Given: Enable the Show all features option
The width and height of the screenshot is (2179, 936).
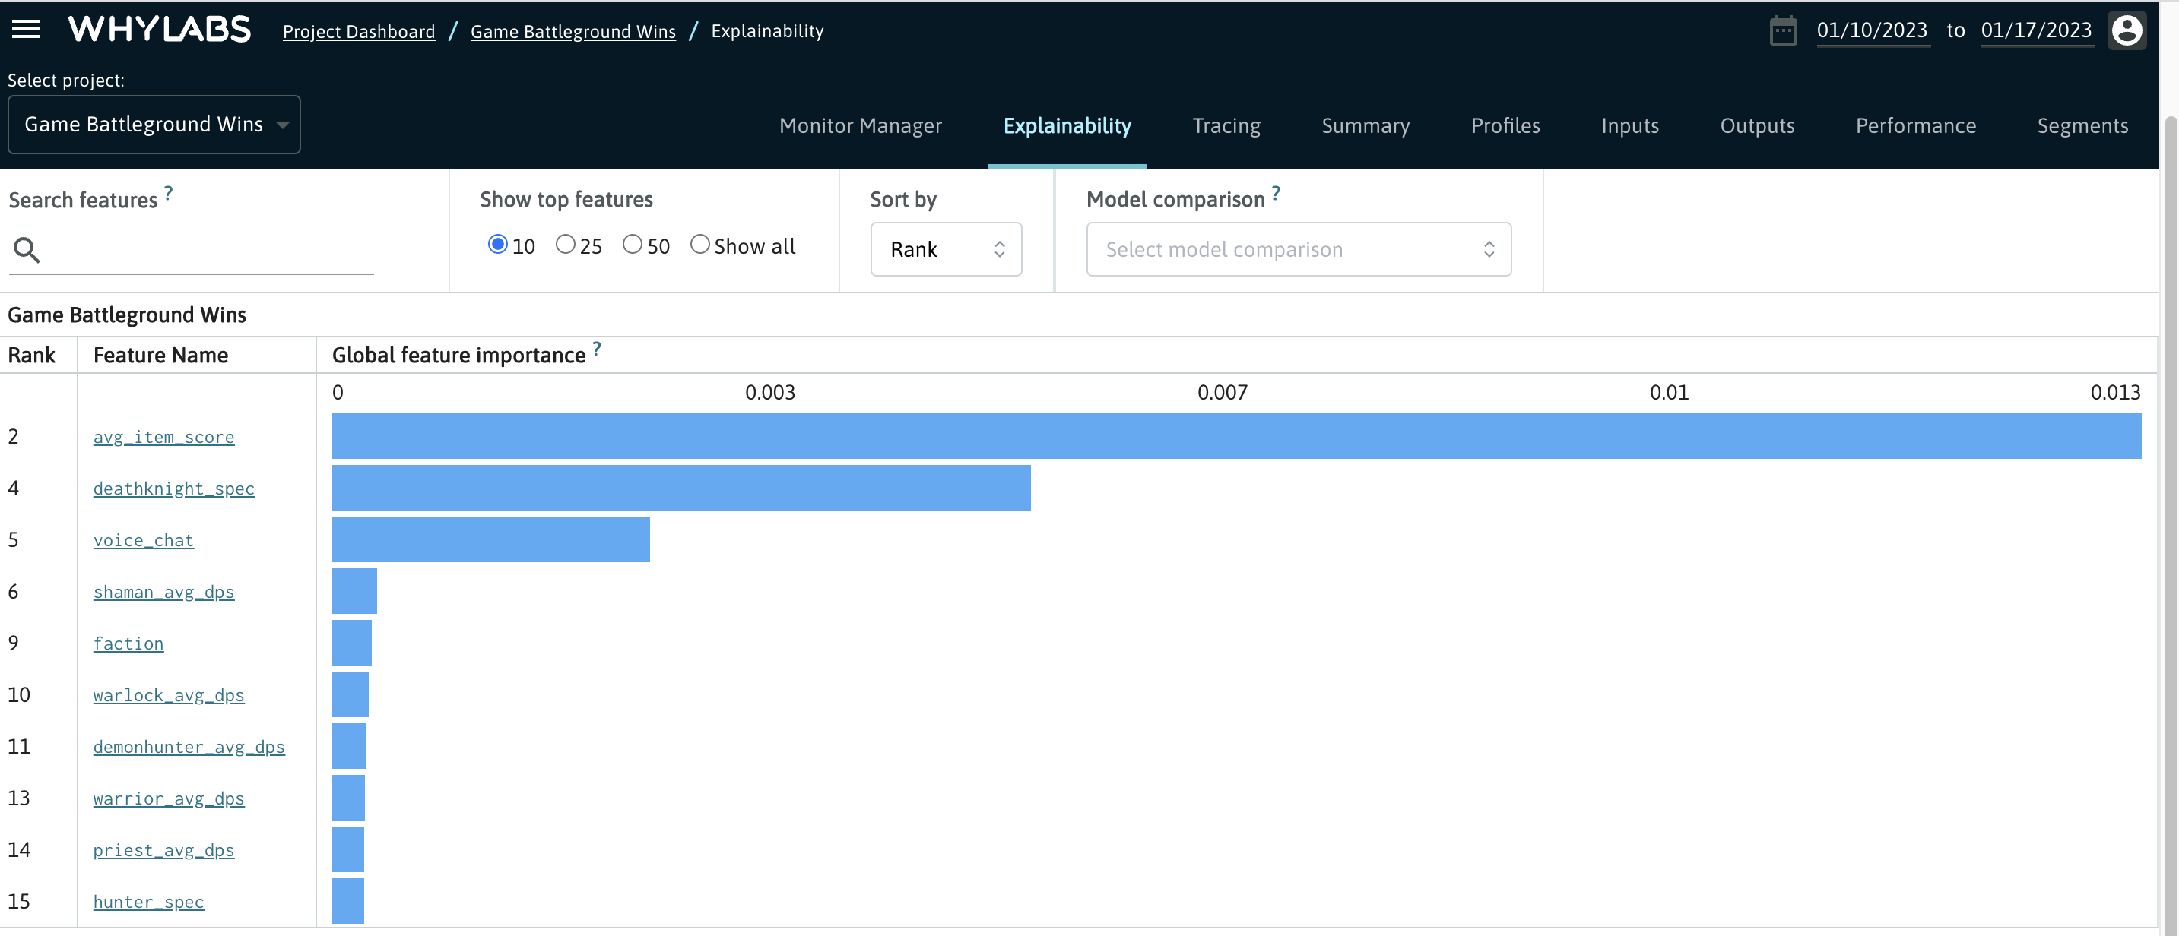Looking at the screenshot, I should (699, 244).
